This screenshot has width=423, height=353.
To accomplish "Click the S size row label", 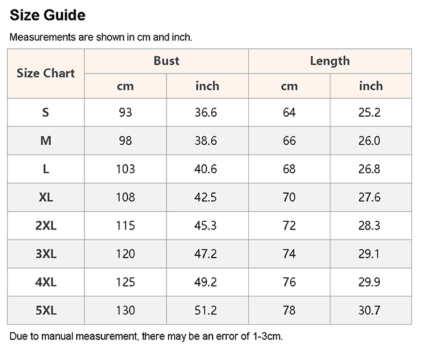I will point(45,113).
